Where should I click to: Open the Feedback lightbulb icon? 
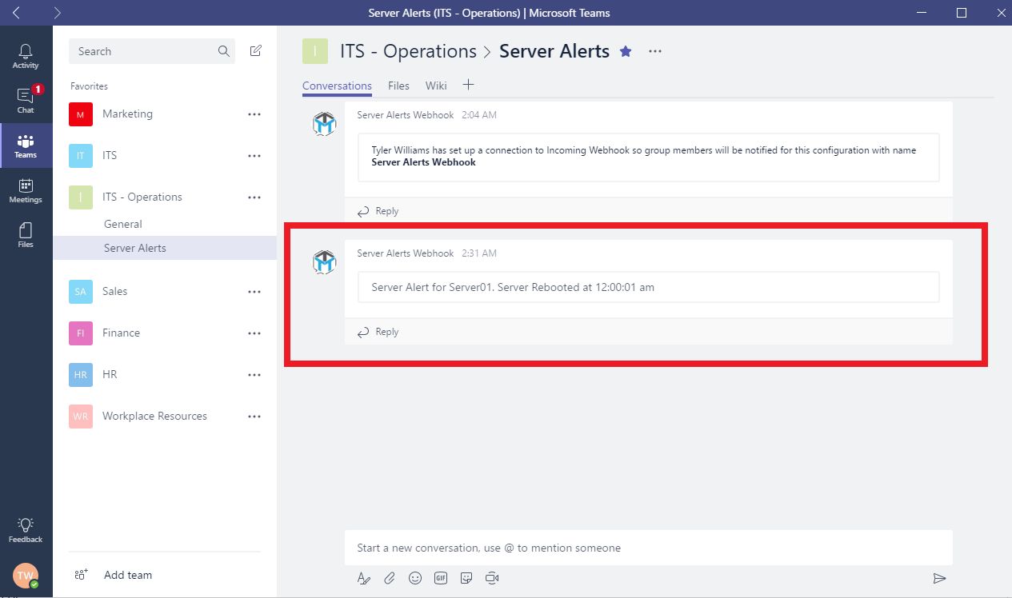26,529
